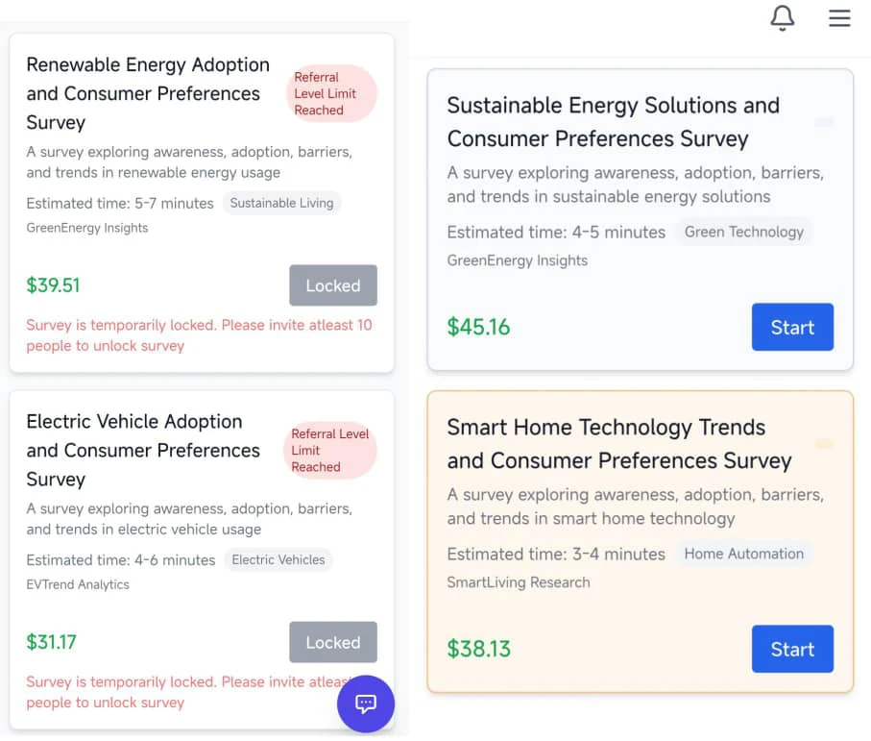
Task: Open Smart Home Technology Trends survey title
Action: 619,444
